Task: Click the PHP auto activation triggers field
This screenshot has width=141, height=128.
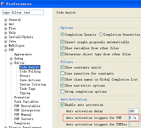Action: coord(134,118)
